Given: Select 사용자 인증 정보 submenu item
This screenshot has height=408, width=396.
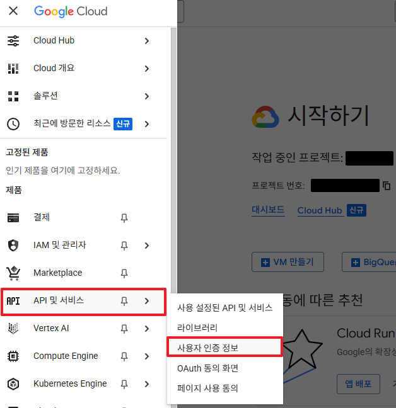Looking at the screenshot, I should point(225,348).
